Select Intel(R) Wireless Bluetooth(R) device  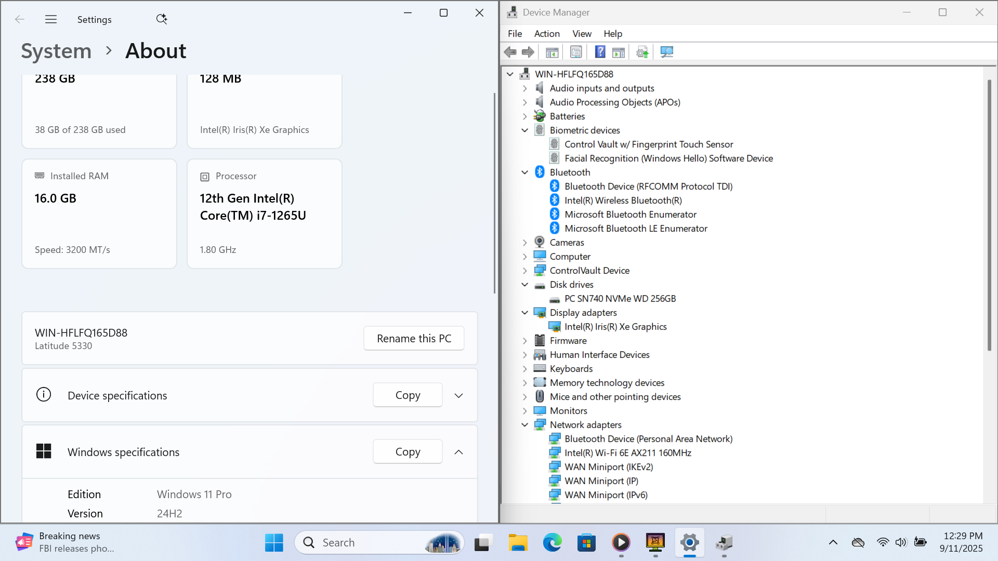pos(623,201)
